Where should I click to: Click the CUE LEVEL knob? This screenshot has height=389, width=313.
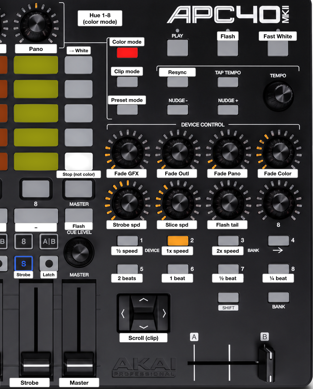(79, 252)
